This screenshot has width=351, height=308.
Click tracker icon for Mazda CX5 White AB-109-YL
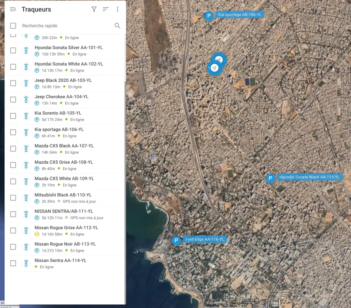click(x=26, y=181)
